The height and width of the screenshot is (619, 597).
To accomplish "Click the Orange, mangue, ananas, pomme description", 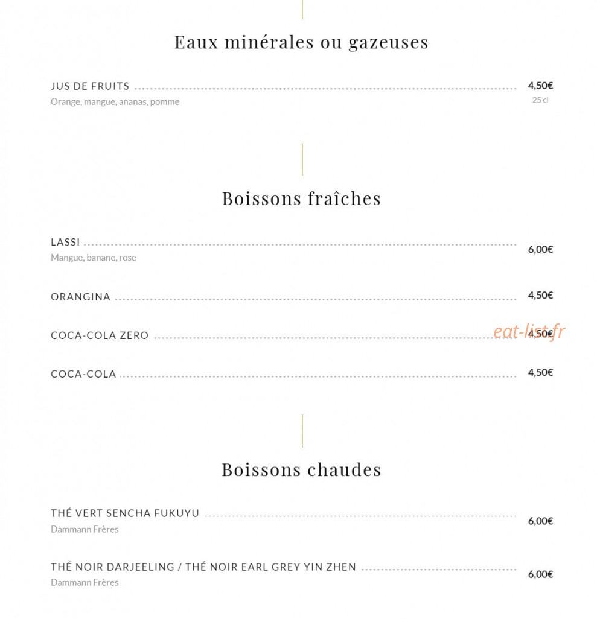I will (x=115, y=102).
